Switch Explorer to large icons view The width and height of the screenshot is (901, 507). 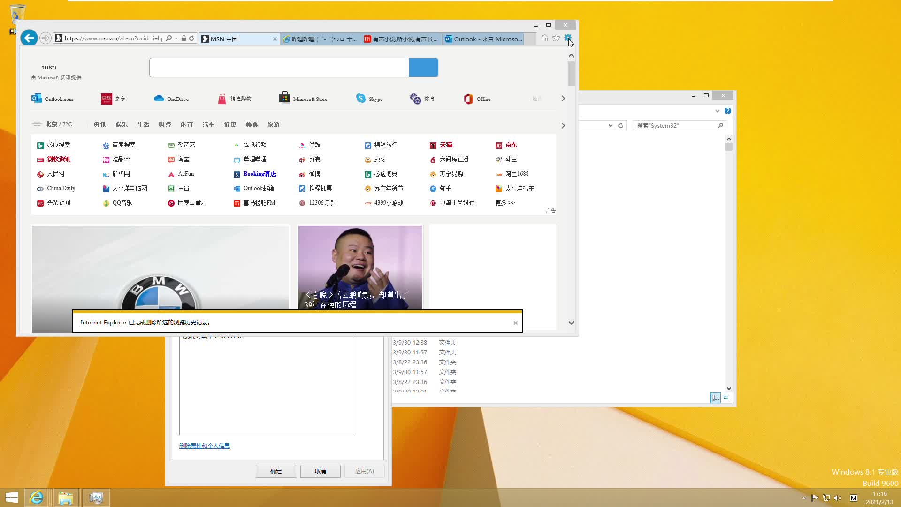pyautogui.click(x=726, y=398)
